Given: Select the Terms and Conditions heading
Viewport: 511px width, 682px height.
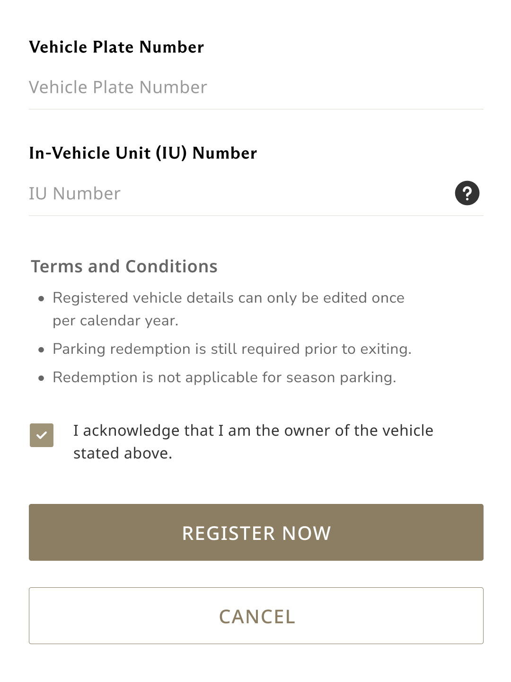Looking at the screenshot, I should click(x=124, y=267).
